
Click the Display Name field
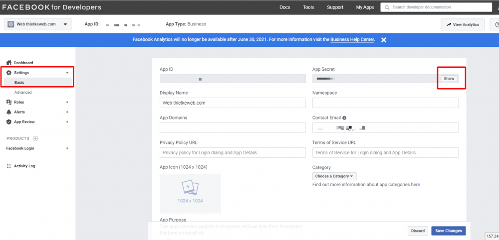[233, 103]
